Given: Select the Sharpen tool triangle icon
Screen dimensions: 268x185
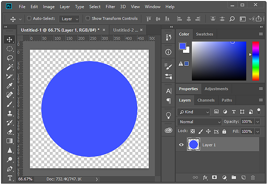Looking at the screenshot, I should 9,150.
